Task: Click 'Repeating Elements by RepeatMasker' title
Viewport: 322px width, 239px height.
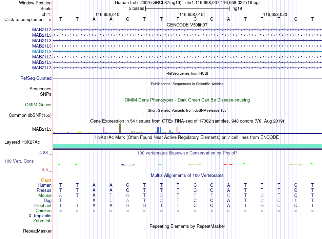Action: pyautogui.click(x=187, y=226)
